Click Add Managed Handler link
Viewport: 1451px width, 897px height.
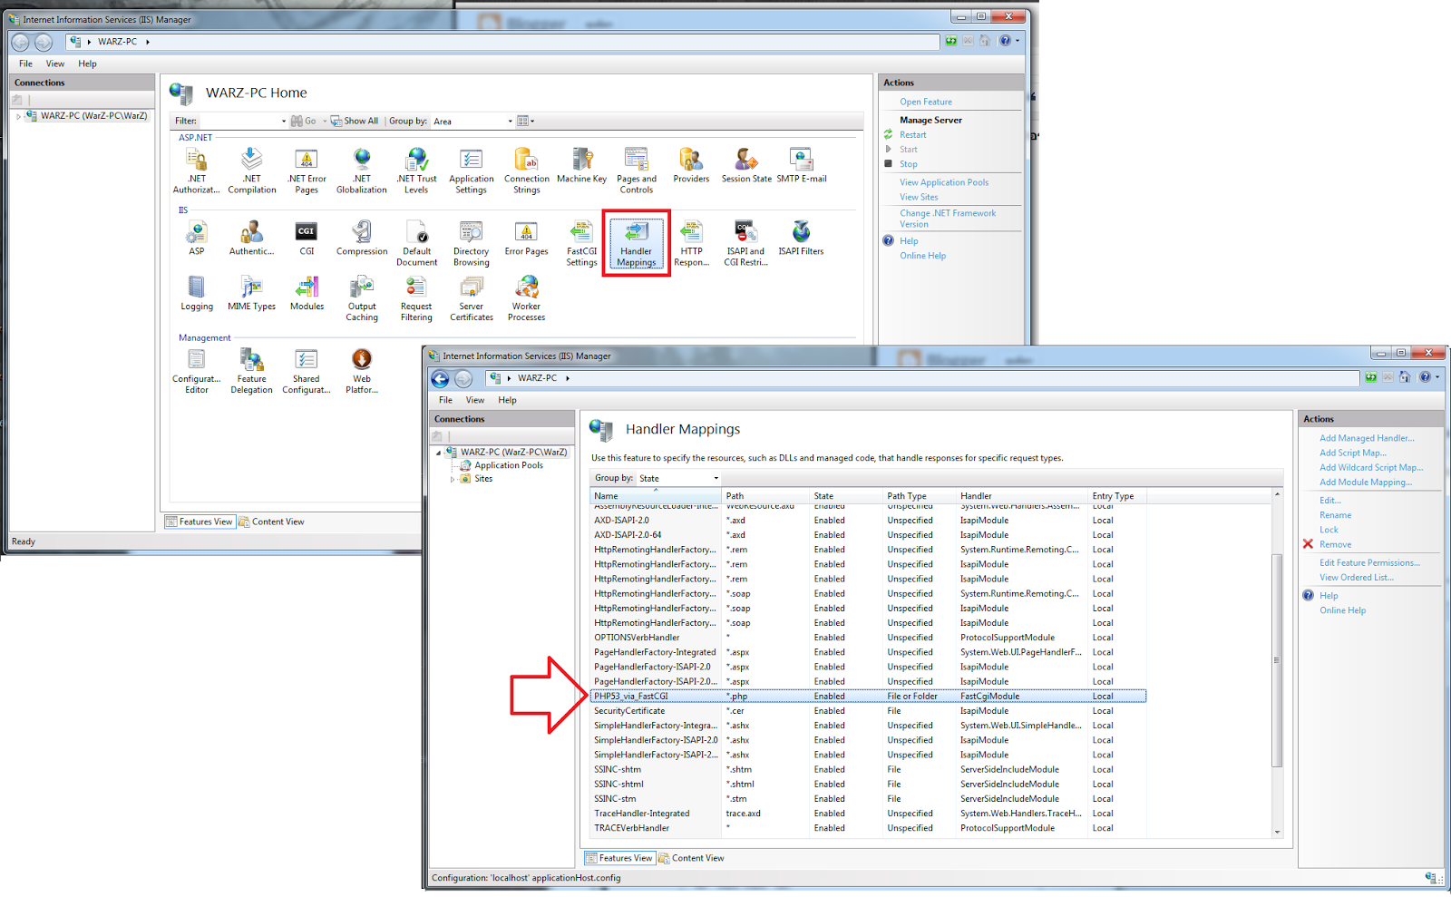[x=1367, y=438]
